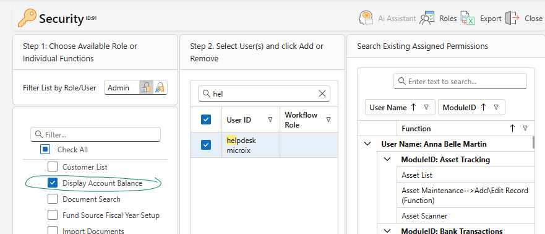Click the Roles people icon
545x234 pixels.
click(427, 18)
